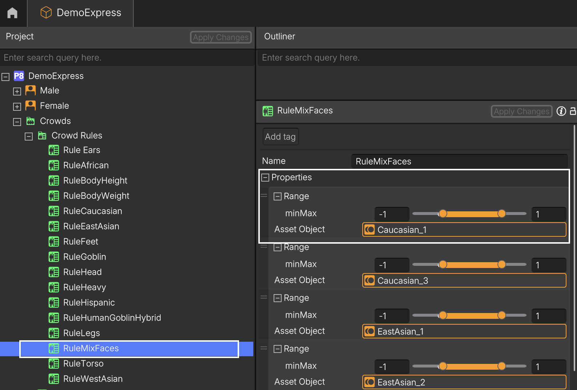Click the RuleBodyWeight rule icon
The height and width of the screenshot is (390, 577).
click(x=54, y=196)
